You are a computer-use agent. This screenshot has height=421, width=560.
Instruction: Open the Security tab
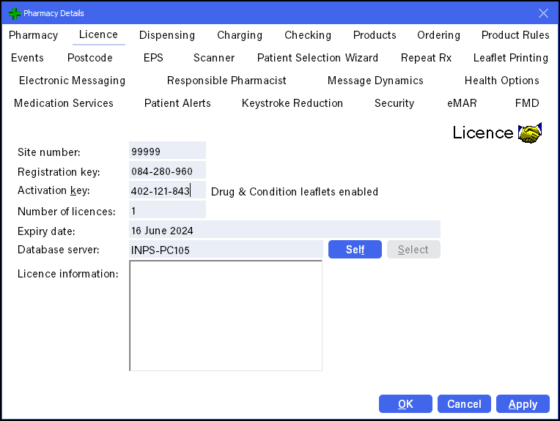tap(394, 103)
